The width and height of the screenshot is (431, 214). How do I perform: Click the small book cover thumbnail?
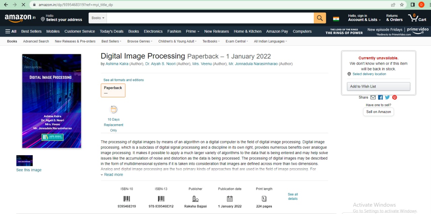pyautogui.click(x=24, y=160)
